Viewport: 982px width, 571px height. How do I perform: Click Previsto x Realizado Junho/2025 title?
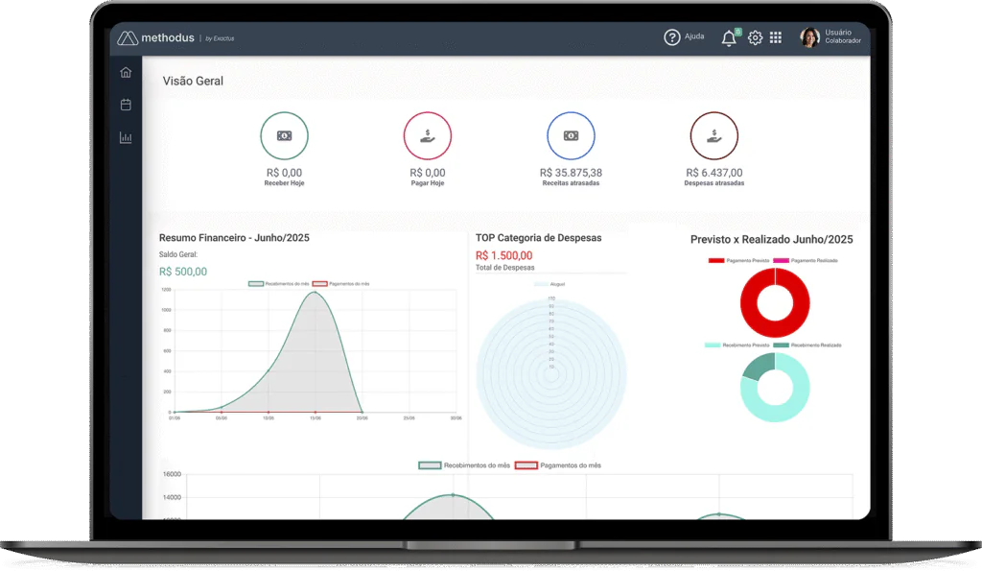[x=772, y=239]
